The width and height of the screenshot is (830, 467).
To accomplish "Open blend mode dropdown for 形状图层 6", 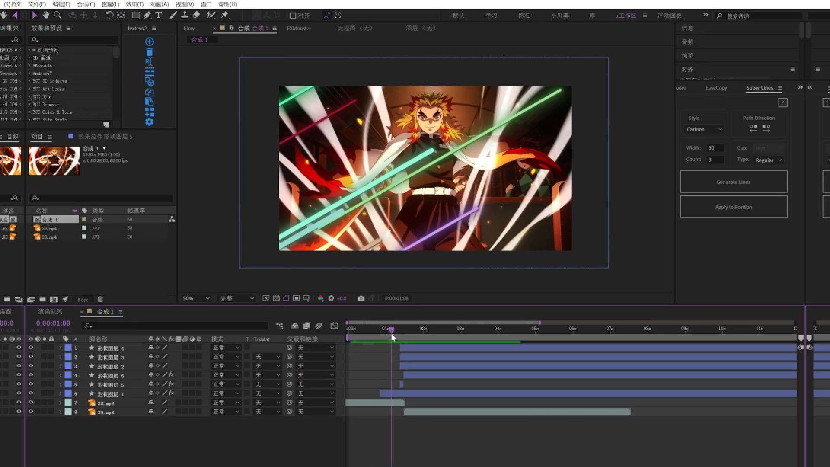I will point(226,375).
